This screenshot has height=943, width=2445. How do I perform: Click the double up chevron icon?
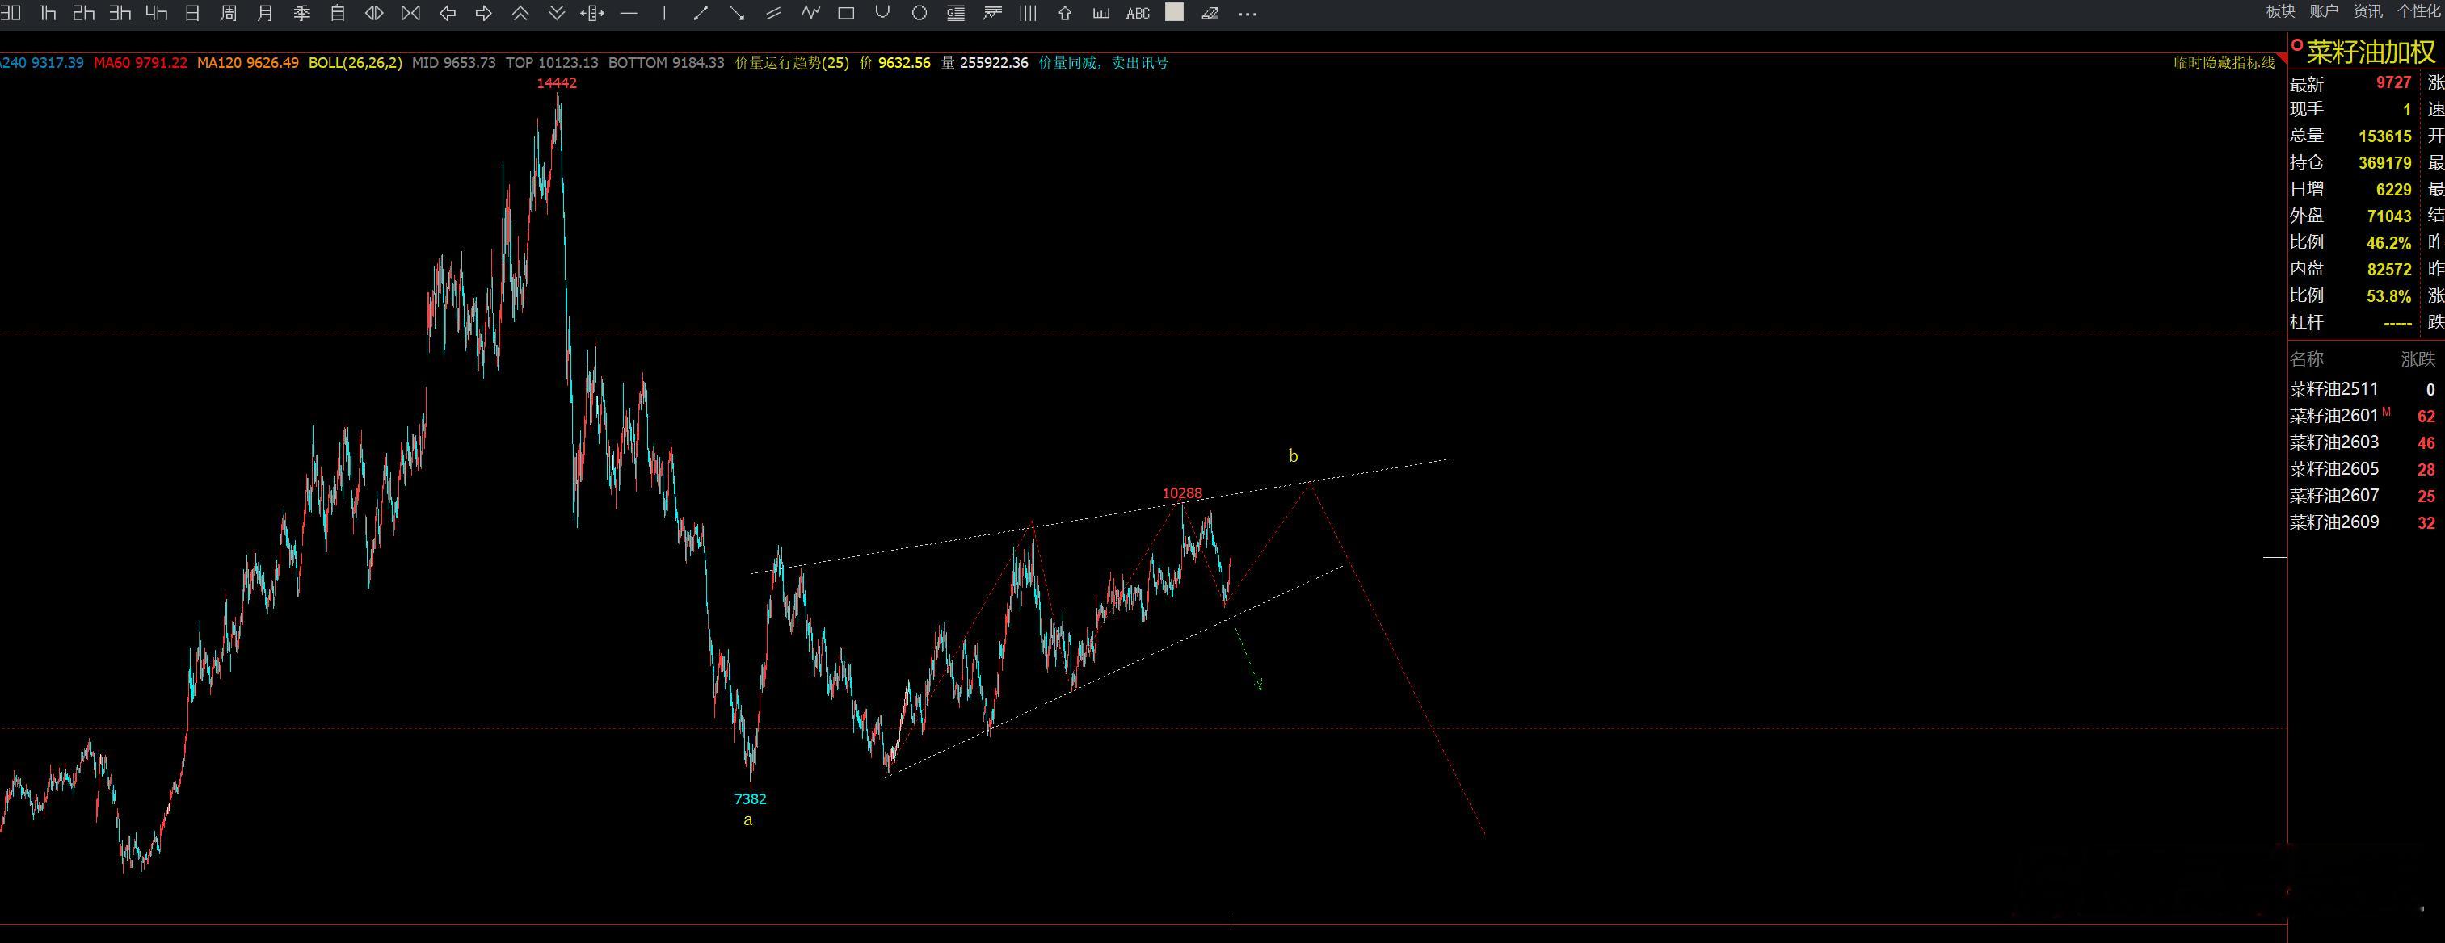pyautogui.click(x=520, y=13)
